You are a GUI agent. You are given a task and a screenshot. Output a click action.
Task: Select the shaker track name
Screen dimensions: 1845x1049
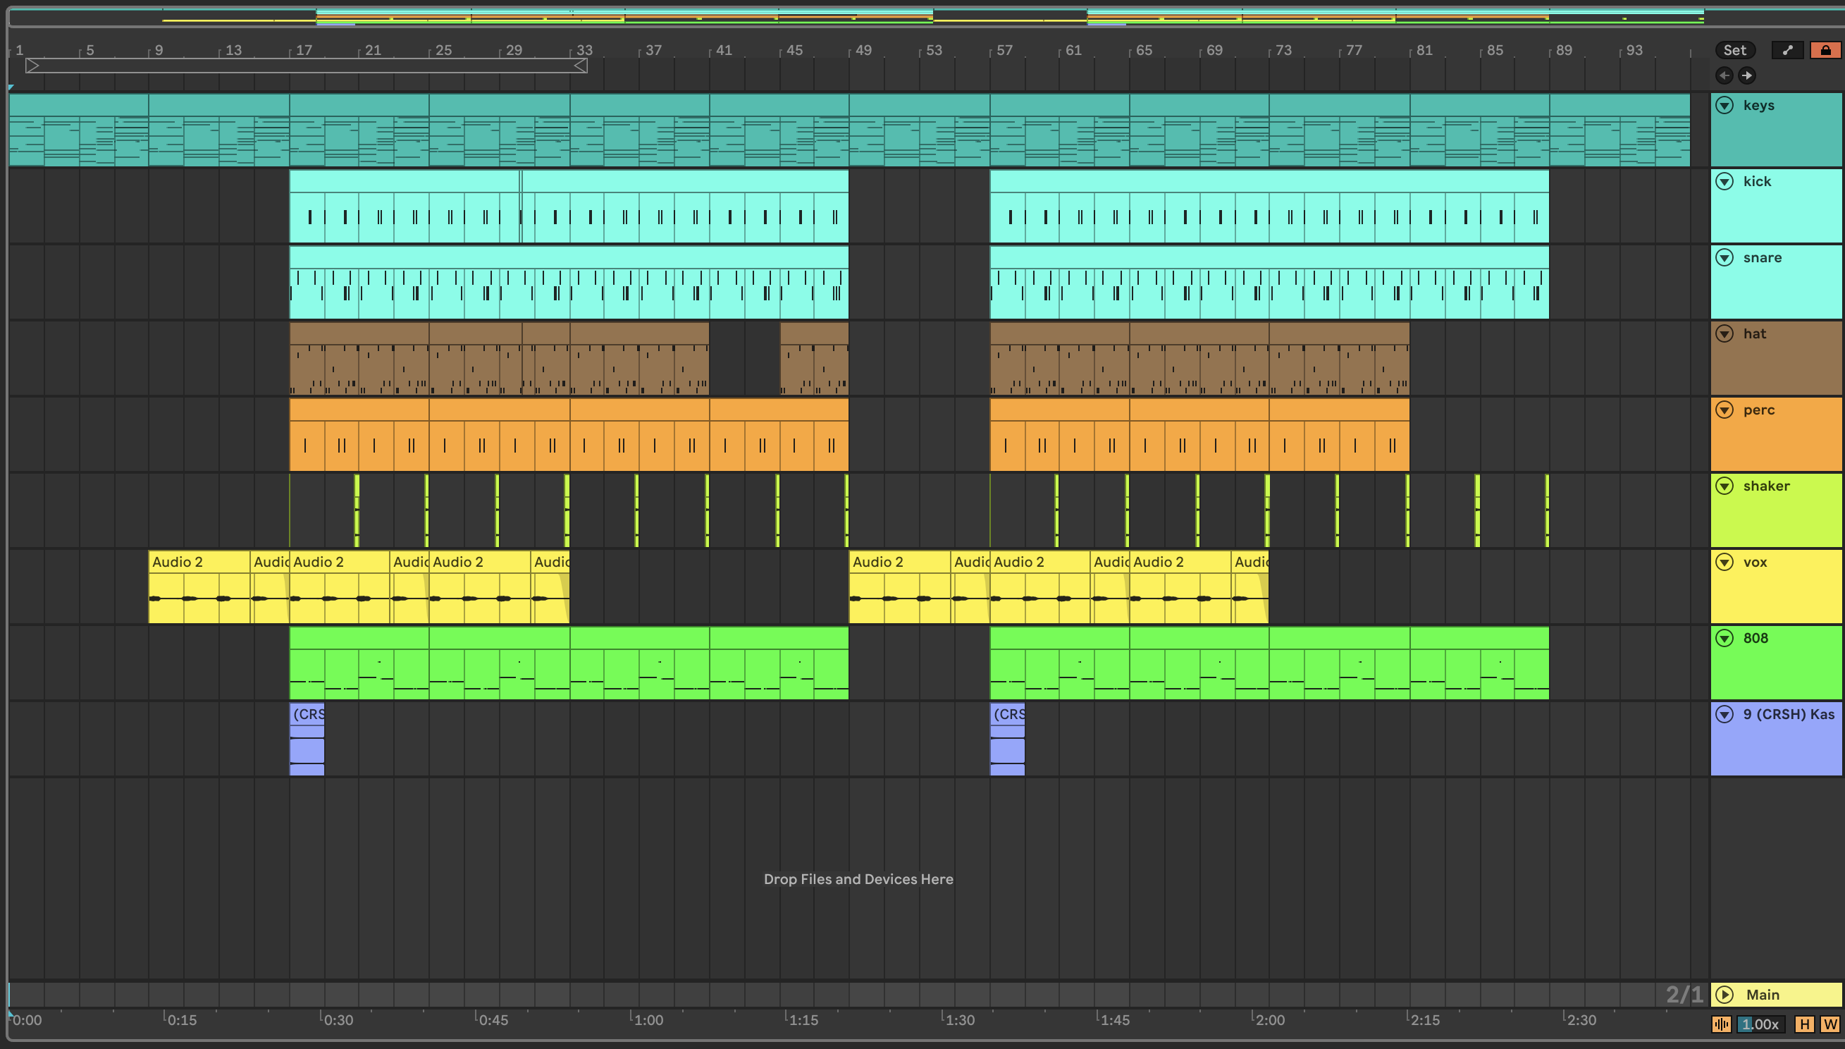pos(1766,486)
